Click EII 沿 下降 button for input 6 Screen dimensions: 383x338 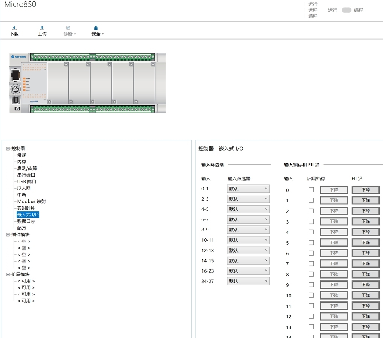[366, 253]
